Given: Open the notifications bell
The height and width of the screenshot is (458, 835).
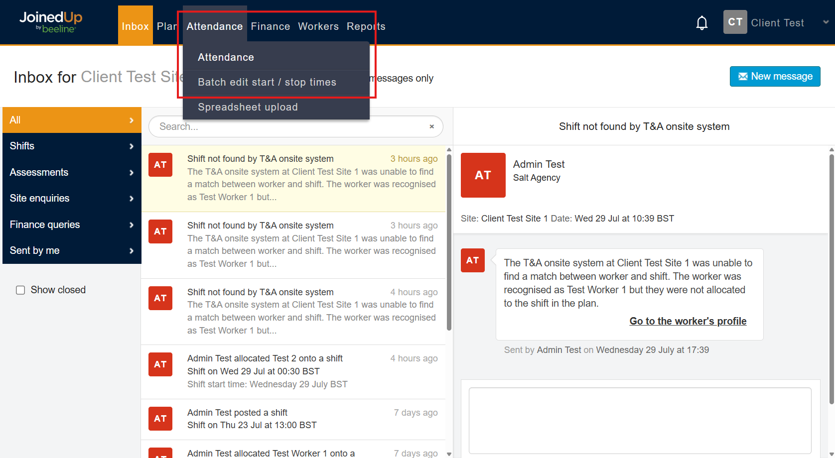Looking at the screenshot, I should tap(701, 23).
